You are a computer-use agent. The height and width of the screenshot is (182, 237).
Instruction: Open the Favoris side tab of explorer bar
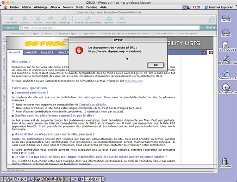click(x=4, y=47)
